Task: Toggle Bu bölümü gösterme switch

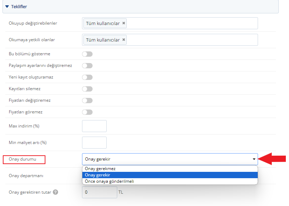Action: click(87, 54)
